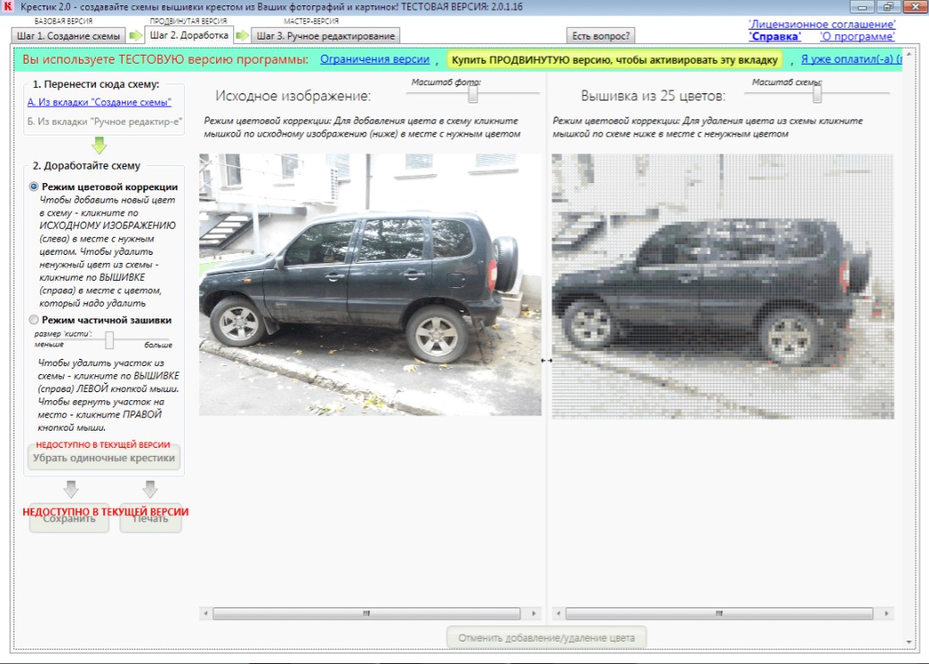Open the 'Справка' help link
This screenshot has height=664, width=929.
click(775, 37)
